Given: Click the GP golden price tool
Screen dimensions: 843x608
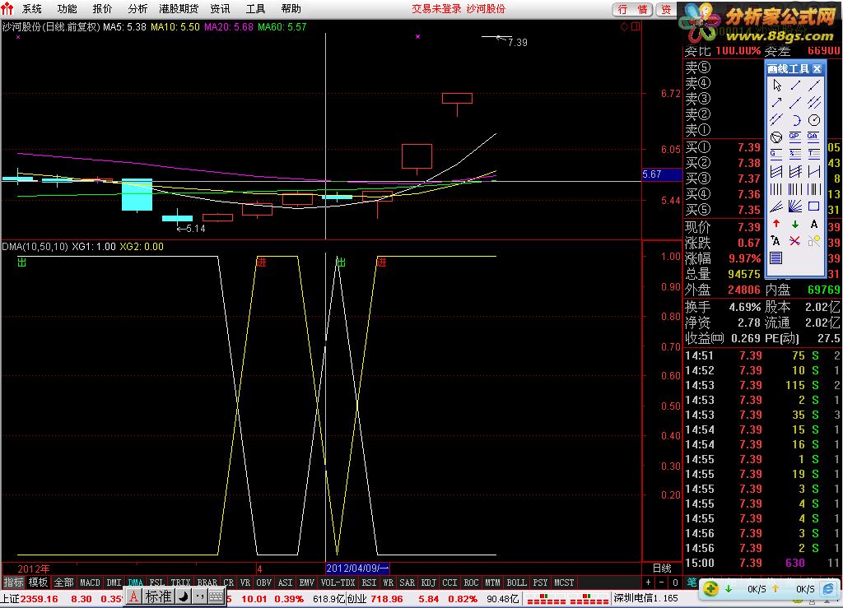Looking at the screenshot, I should coord(795,137).
